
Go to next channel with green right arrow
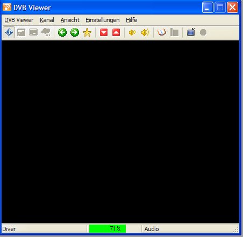[75, 32]
